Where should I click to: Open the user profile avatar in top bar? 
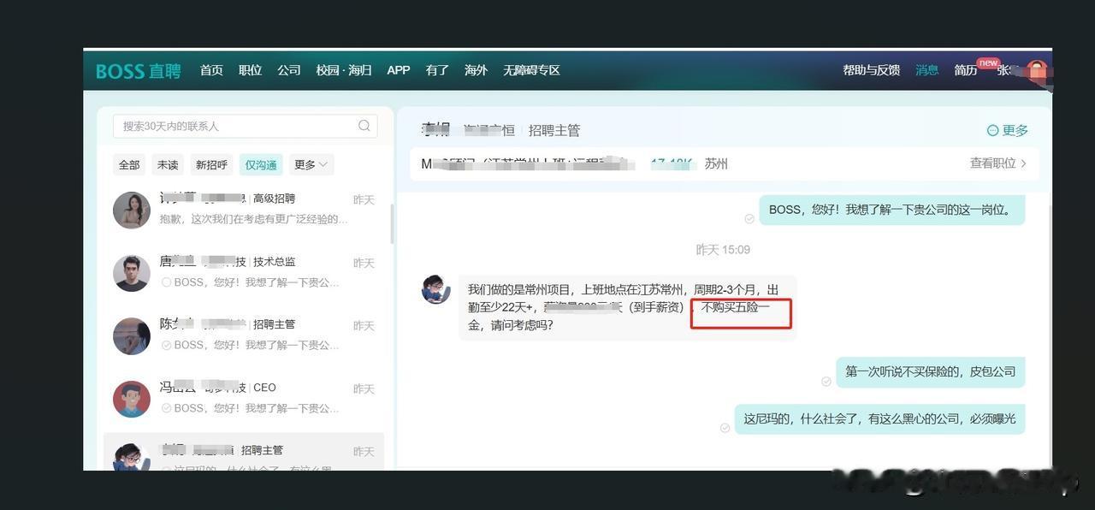[1038, 70]
